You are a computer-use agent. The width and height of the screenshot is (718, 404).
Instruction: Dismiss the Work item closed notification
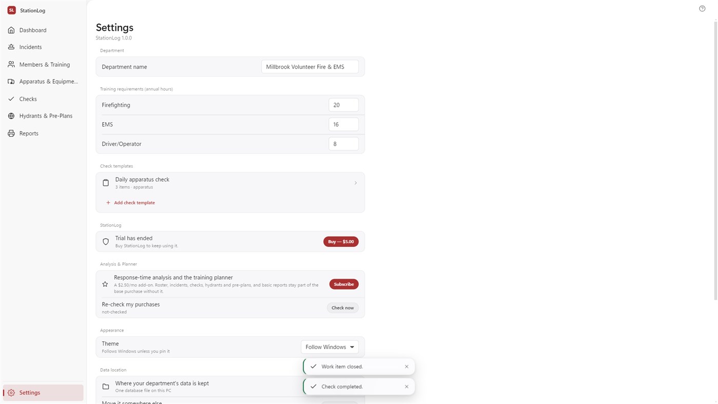click(406, 367)
